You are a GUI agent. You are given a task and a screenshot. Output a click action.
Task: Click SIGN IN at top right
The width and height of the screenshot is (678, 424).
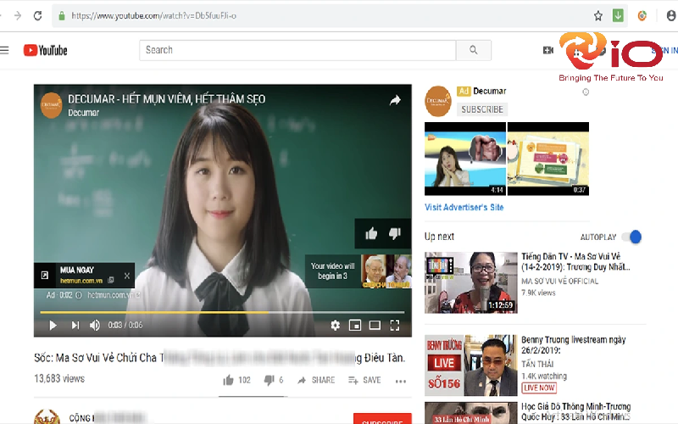point(665,51)
